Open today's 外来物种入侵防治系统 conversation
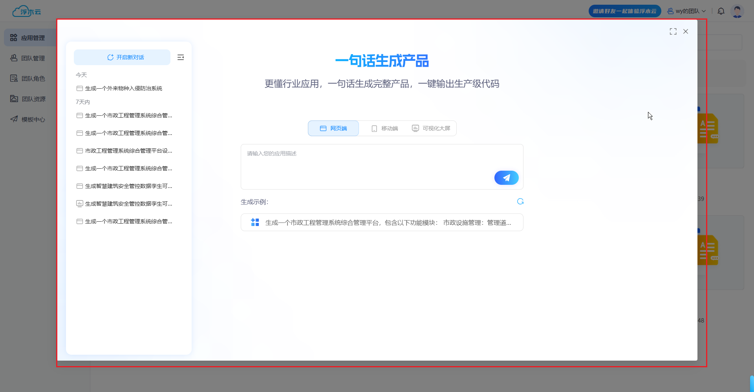 point(123,88)
